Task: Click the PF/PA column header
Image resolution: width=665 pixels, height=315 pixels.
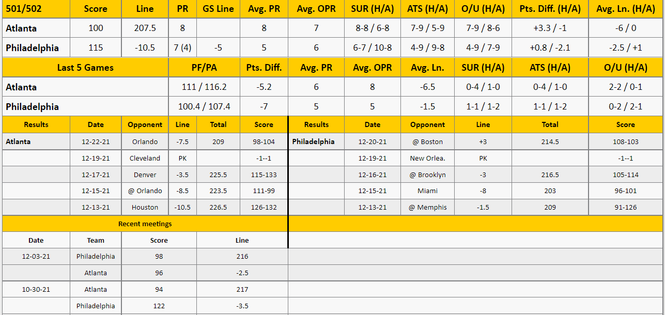Action: click(x=204, y=68)
